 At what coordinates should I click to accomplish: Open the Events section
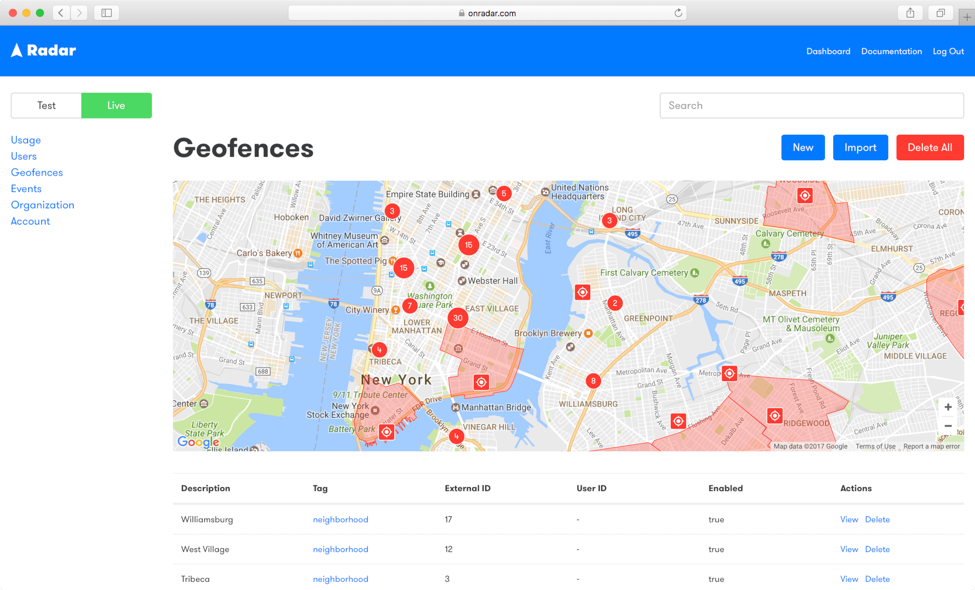pos(26,188)
